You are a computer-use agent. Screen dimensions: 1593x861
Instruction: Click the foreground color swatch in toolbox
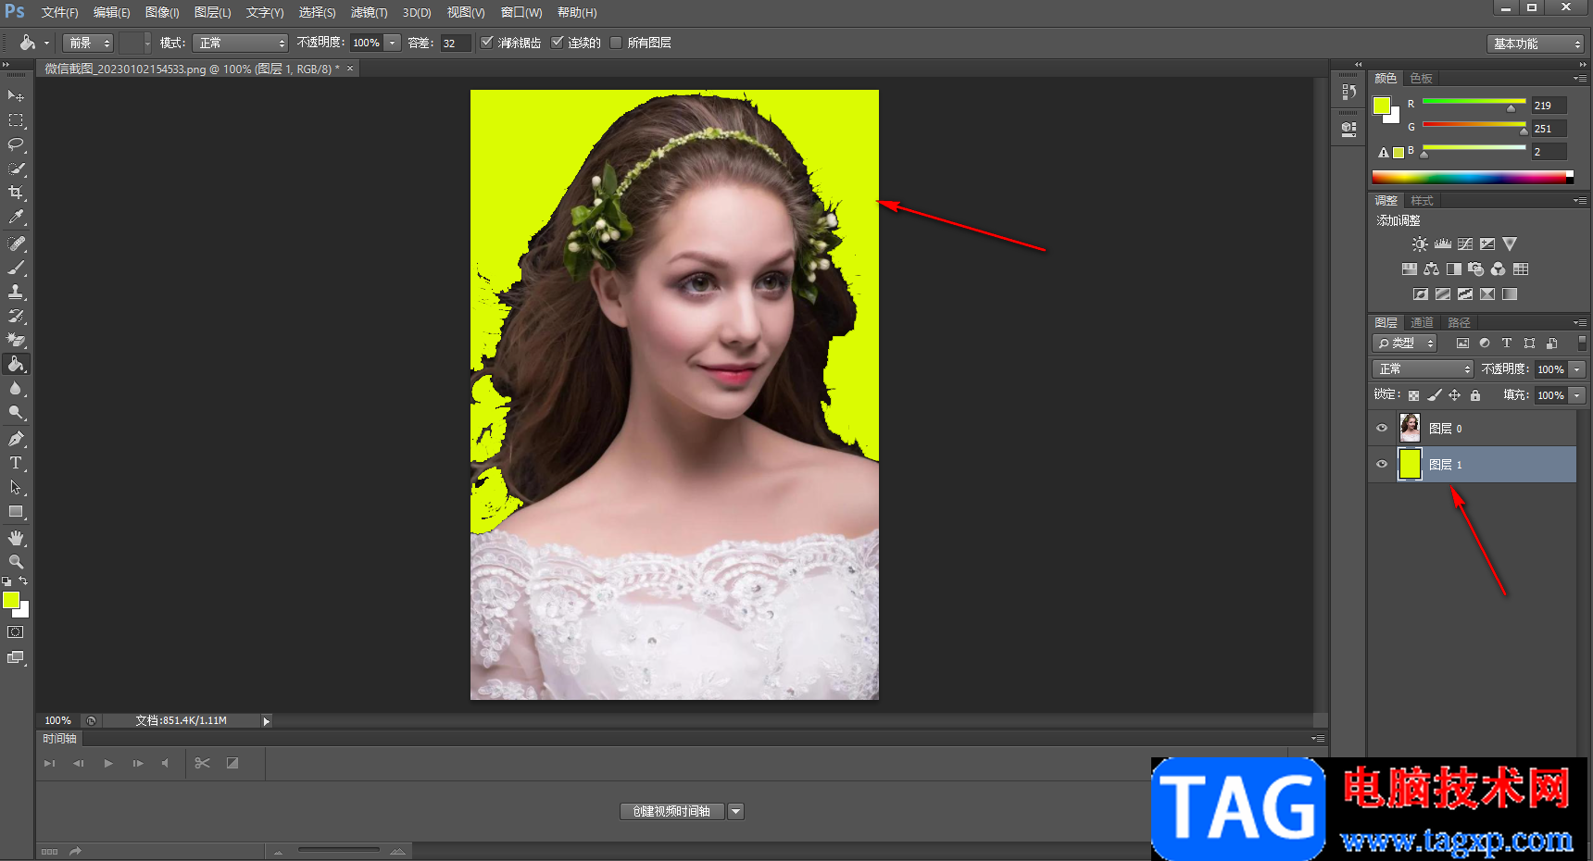click(x=11, y=600)
